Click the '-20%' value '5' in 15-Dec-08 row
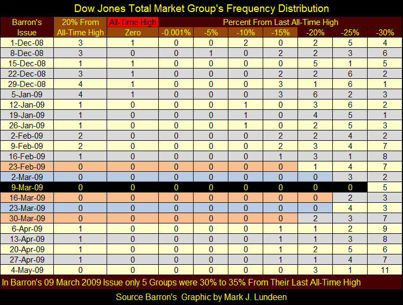This screenshot has height=305, width=403. (315, 64)
